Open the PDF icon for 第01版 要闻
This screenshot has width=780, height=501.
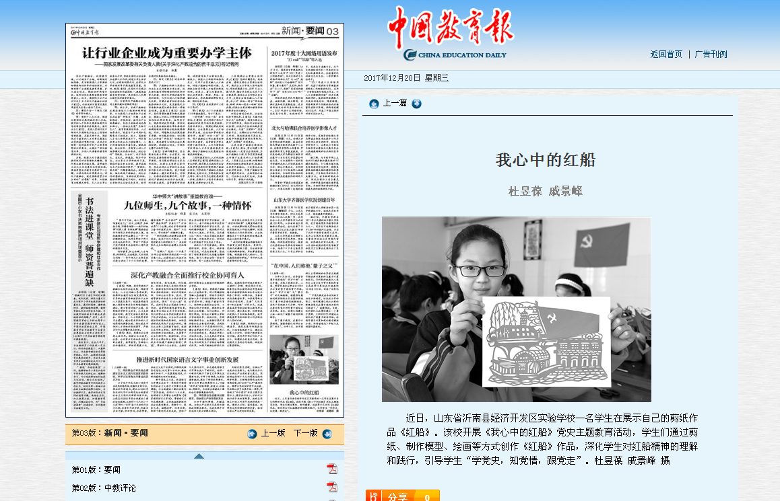coord(332,469)
